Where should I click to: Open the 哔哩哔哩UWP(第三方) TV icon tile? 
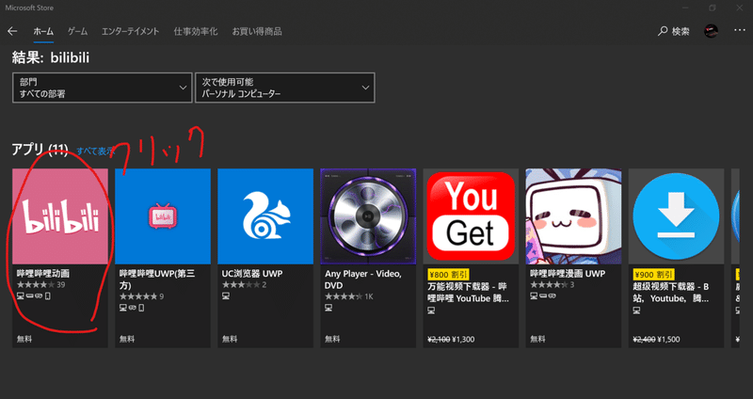pos(163,216)
